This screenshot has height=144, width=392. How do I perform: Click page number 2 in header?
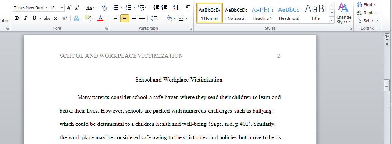(x=279, y=56)
